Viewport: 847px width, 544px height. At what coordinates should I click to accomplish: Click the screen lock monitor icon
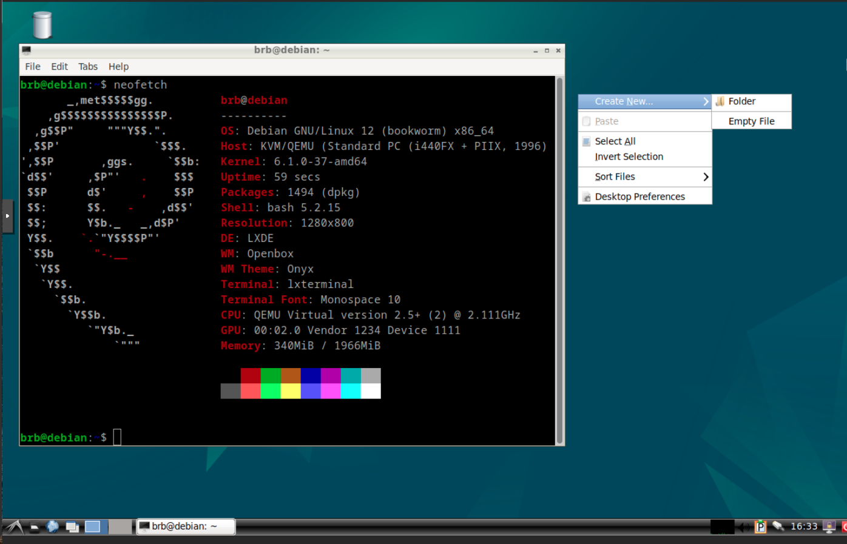coord(829,526)
